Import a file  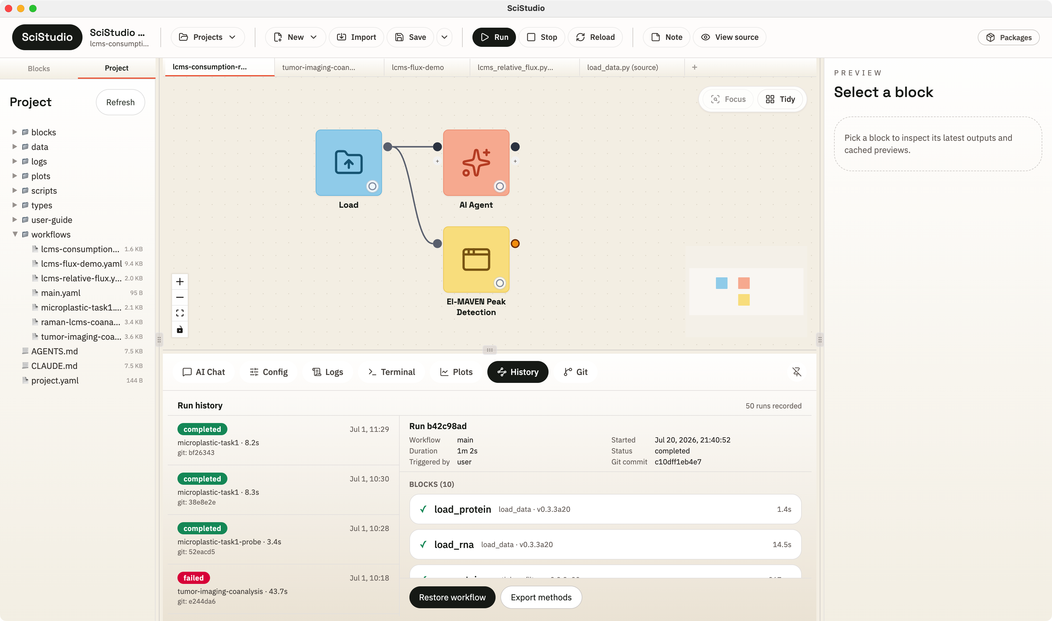[356, 37]
